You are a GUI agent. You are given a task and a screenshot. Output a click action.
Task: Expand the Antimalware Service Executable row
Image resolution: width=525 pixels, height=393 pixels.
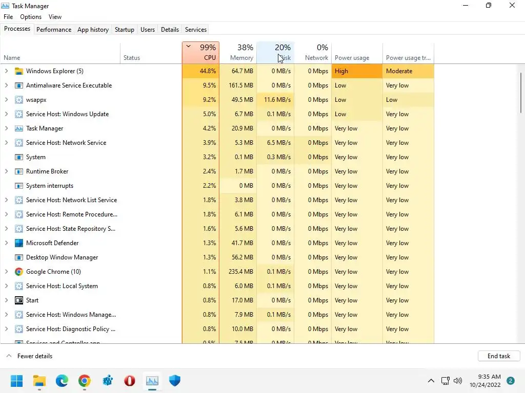pyautogui.click(x=6, y=85)
